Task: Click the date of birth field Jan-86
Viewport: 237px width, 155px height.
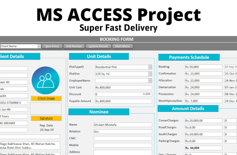Action: point(14,109)
